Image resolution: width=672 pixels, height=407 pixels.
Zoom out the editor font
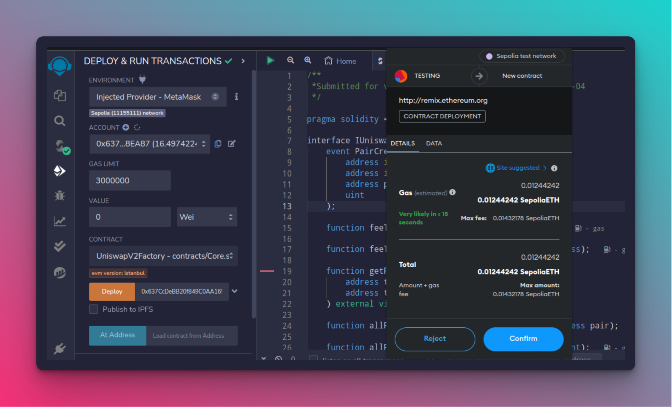tap(290, 60)
